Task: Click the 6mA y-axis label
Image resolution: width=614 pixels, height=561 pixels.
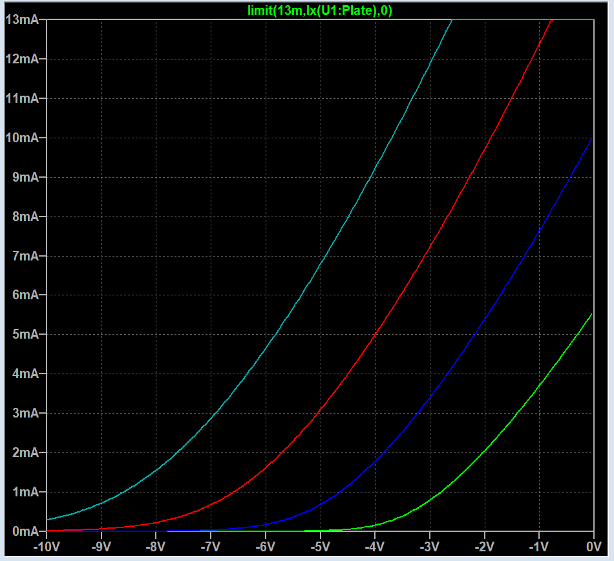Action: pos(25,295)
